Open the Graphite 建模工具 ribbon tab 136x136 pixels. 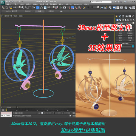coord(11,11)
